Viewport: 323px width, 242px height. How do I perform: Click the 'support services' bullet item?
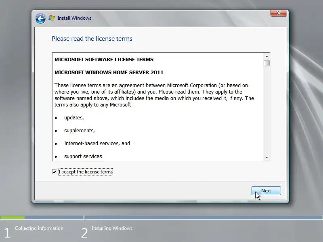click(83, 156)
